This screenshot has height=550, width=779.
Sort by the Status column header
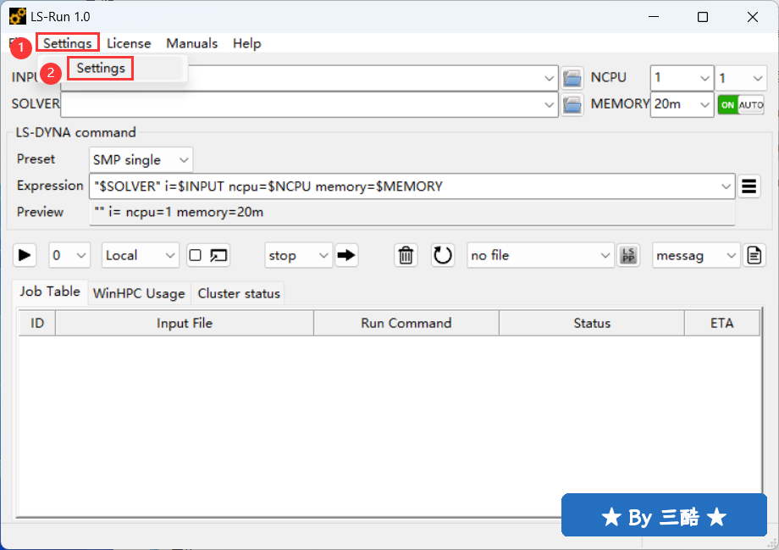(x=592, y=323)
